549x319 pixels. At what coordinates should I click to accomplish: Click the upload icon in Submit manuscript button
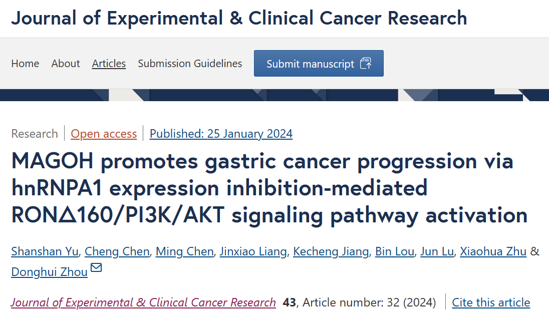click(x=366, y=64)
